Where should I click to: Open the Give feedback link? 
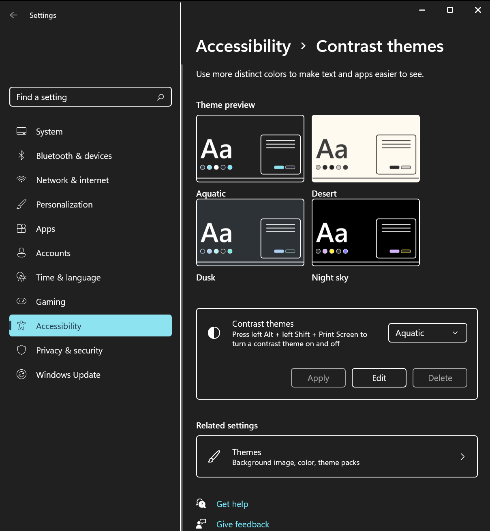point(242,524)
